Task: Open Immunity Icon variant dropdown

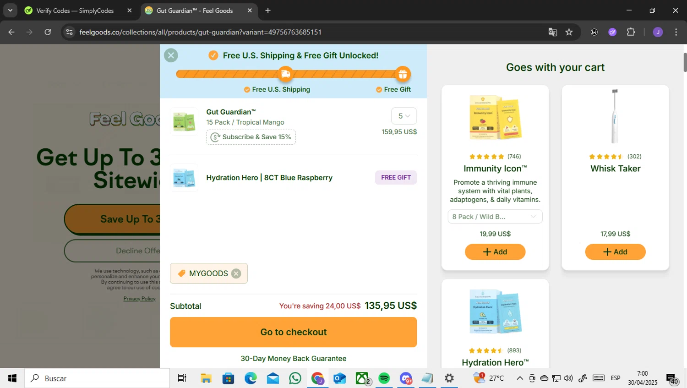Action: [x=495, y=217]
